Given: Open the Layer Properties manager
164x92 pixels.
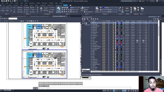Looking at the screenshot, I should (x=59, y=10).
